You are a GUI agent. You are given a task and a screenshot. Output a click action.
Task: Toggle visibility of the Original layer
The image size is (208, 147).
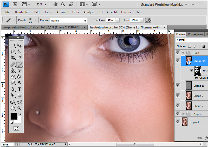[x=178, y=122]
